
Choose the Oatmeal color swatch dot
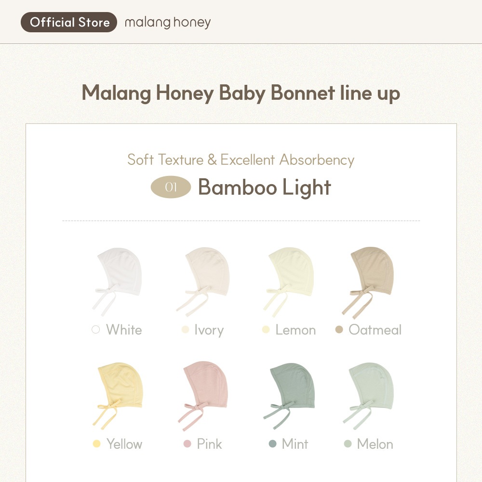point(339,330)
